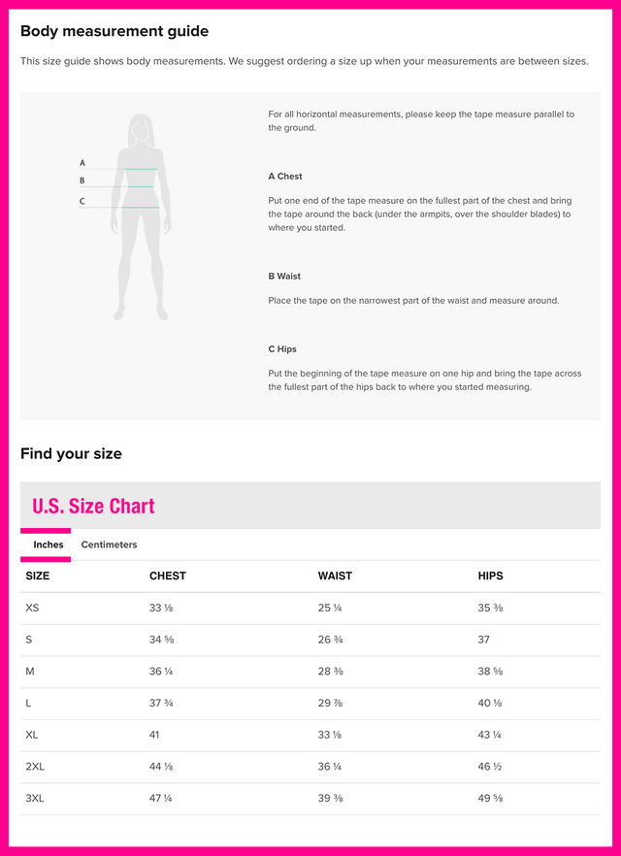The height and width of the screenshot is (856, 621).
Task: Click the WAIST column header
Action: [x=335, y=576]
